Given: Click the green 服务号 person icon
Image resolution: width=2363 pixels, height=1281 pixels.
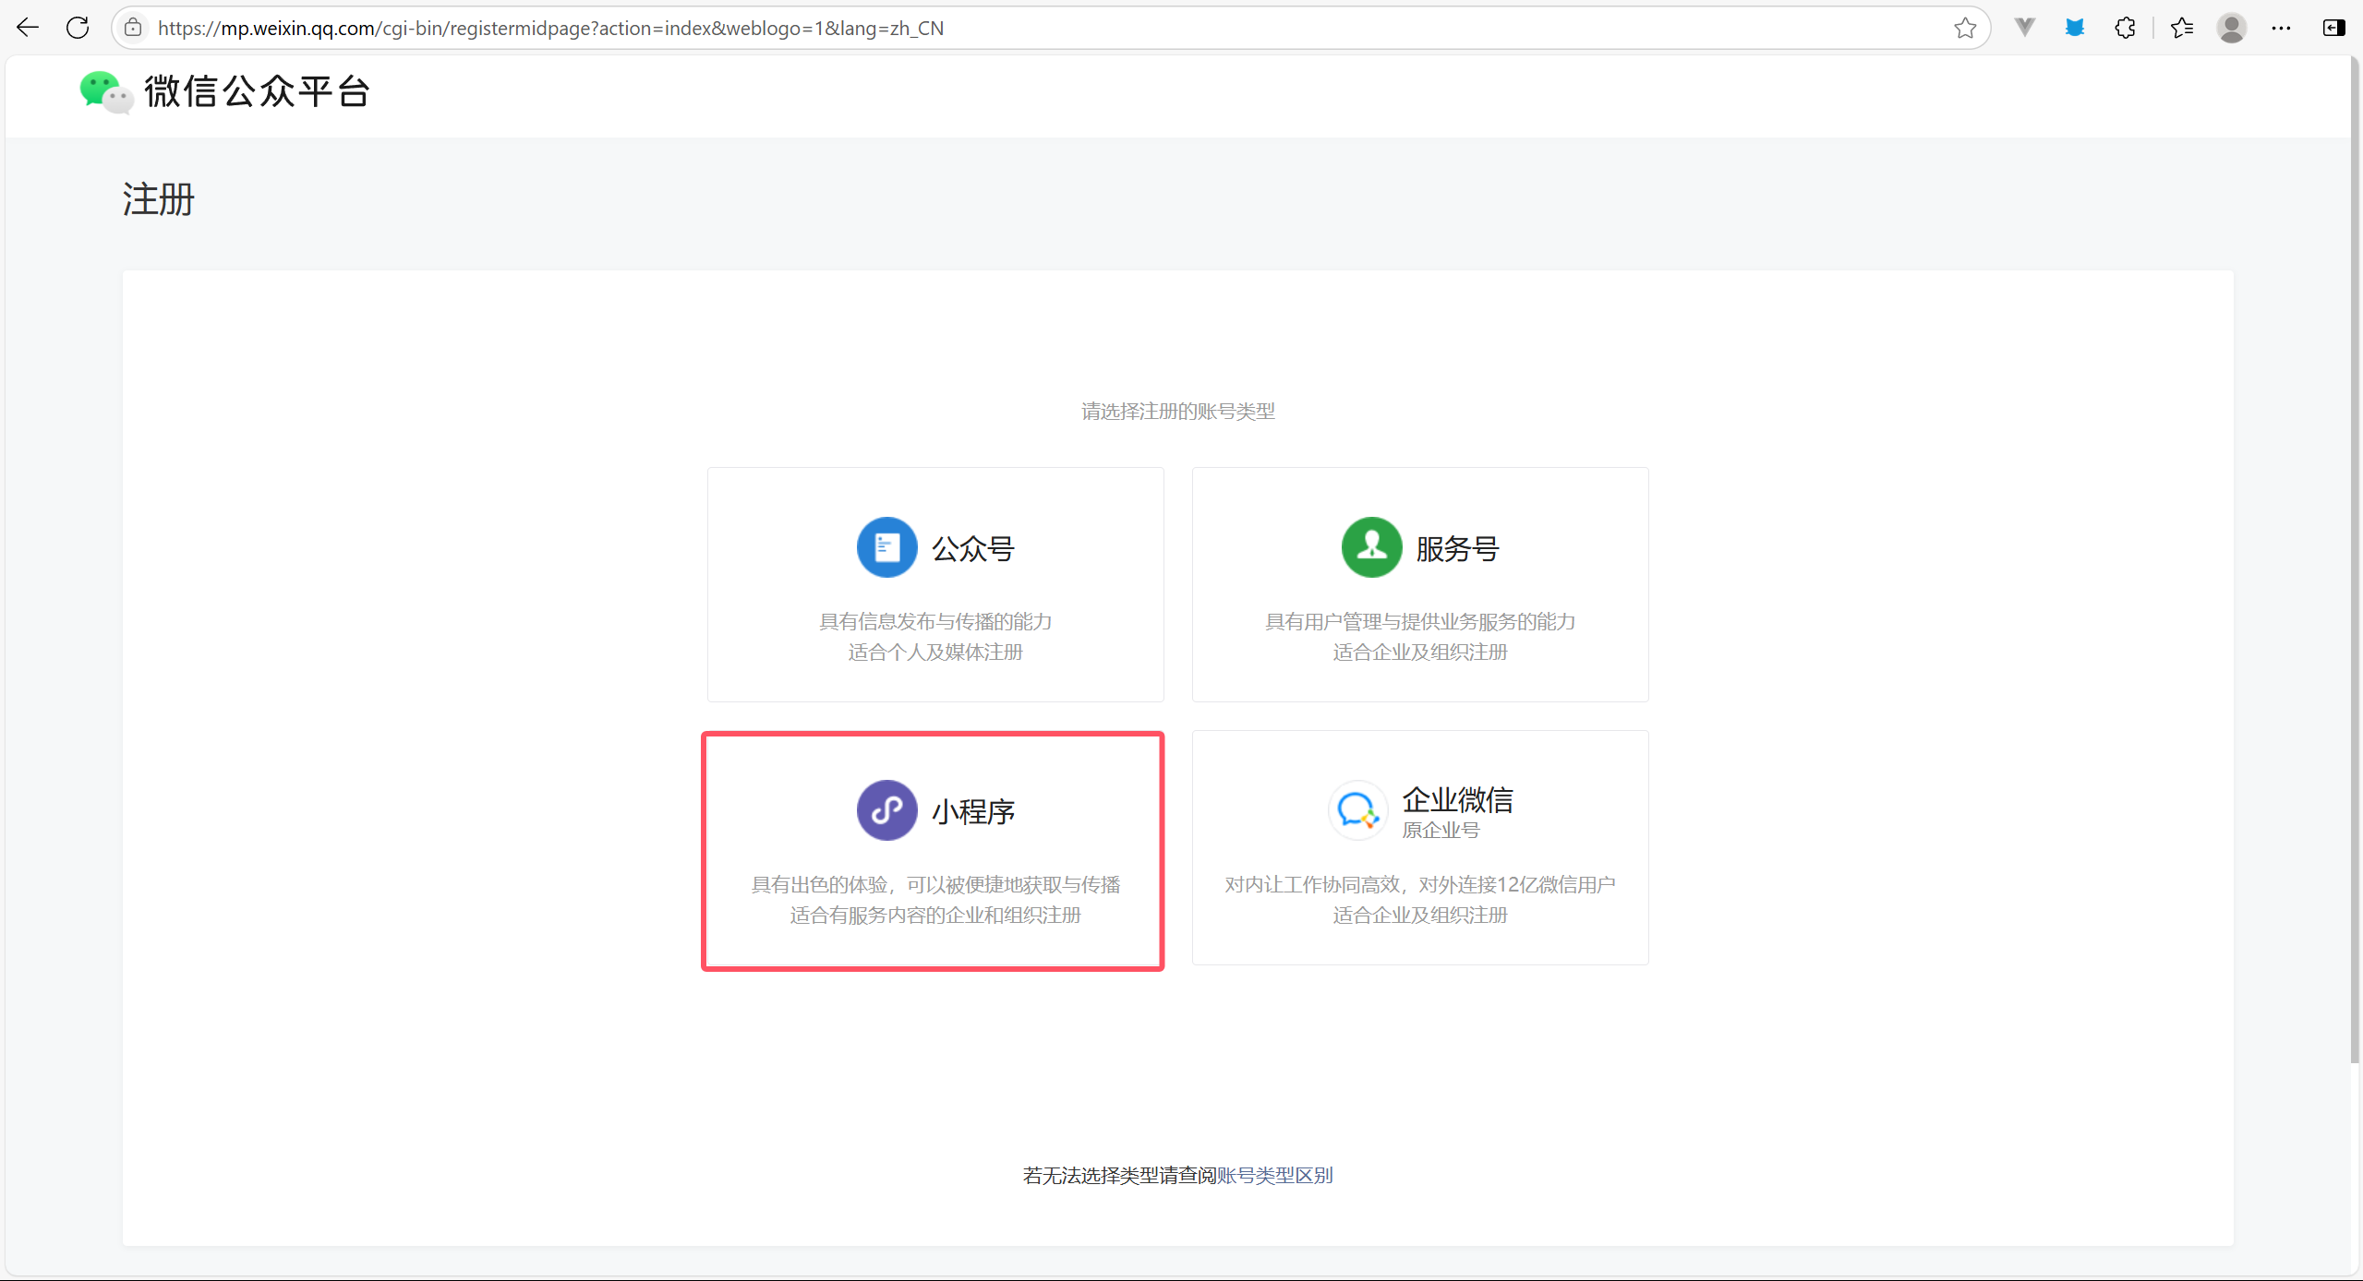Looking at the screenshot, I should tap(1371, 547).
